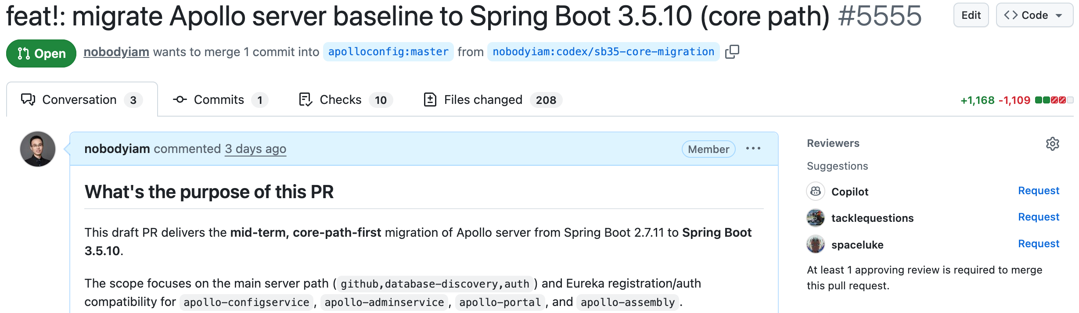
Task: Open the comment options ellipsis menu
Action: (753, 149)
